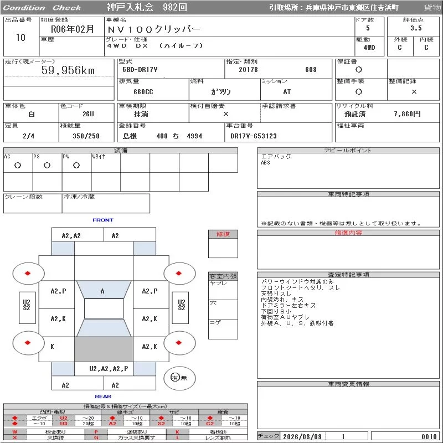Click the 修復 box header

(x=223, y=234)
